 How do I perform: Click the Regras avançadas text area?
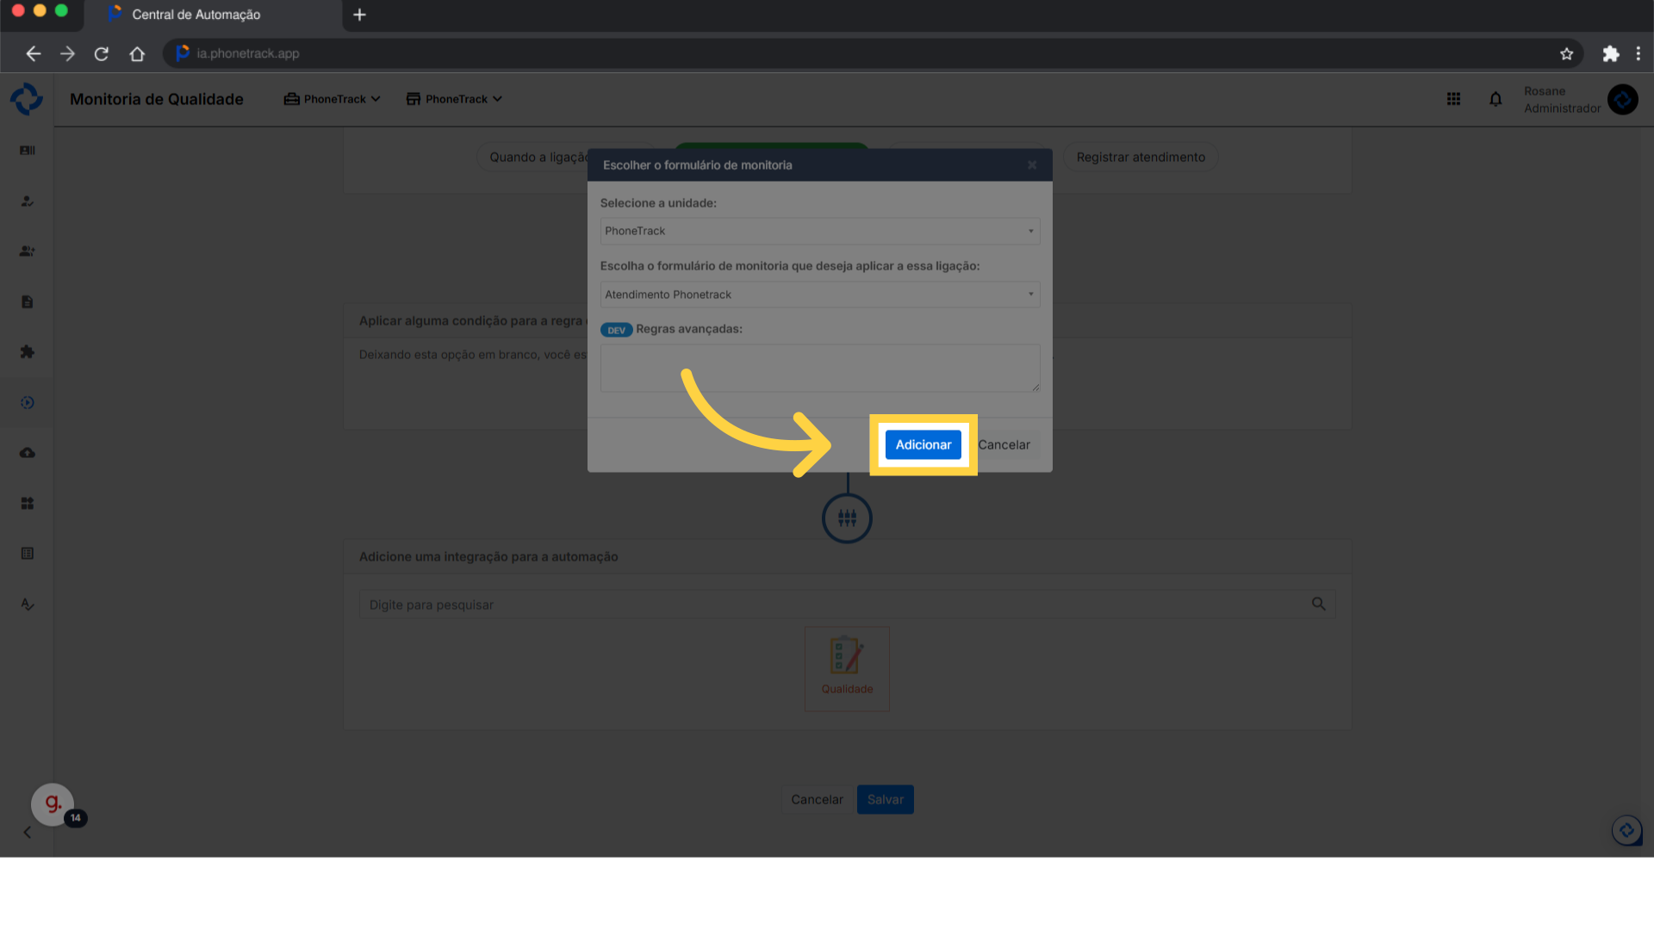click(819, 368)
